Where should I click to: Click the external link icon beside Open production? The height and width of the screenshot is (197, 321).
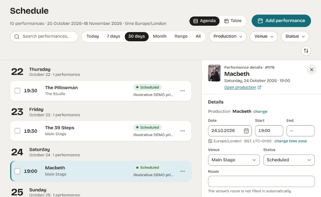[x=259, y=87]
